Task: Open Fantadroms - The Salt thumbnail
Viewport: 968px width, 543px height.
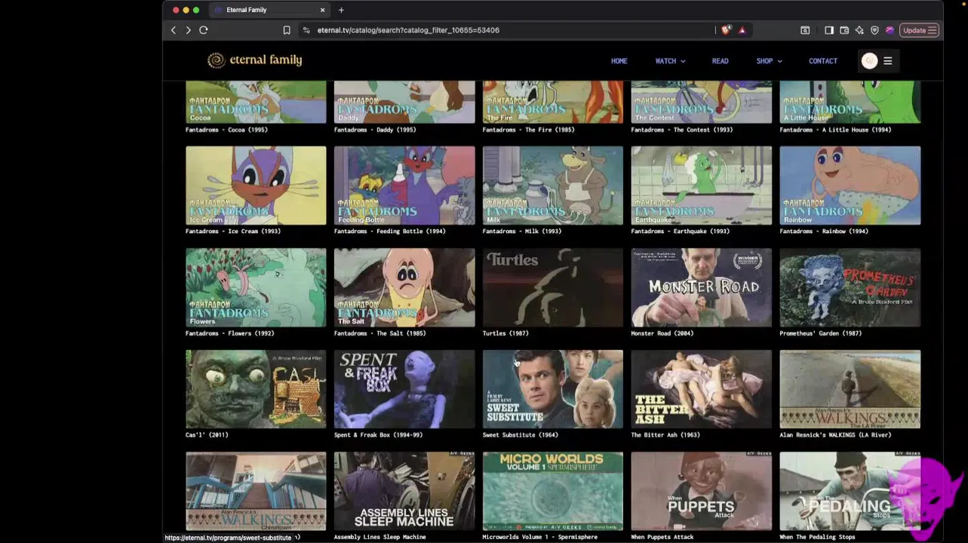Action: pos(404,287)
